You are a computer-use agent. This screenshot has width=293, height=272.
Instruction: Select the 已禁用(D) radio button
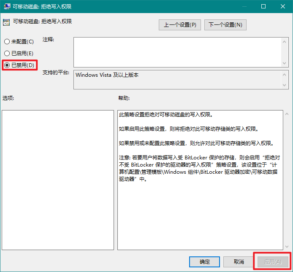pos(19,65)
